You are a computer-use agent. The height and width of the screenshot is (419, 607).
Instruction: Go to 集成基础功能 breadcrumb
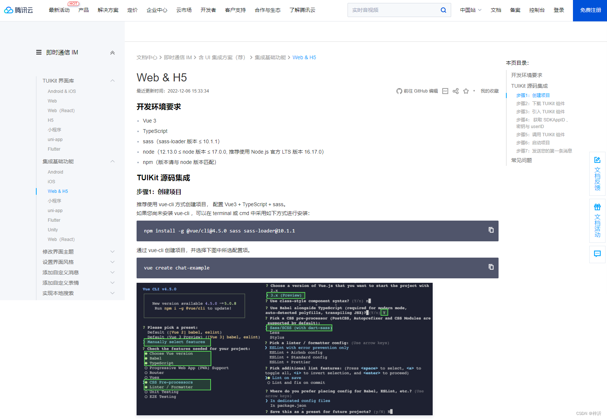coord(270,57)
